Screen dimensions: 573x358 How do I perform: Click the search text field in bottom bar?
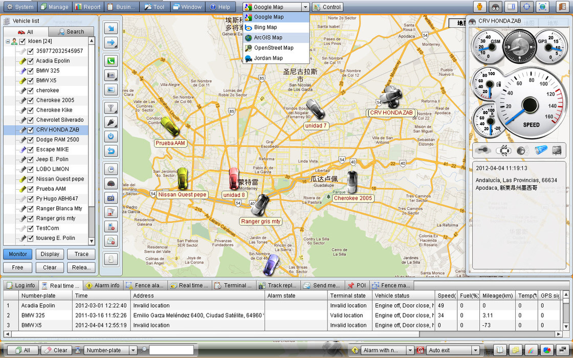pyautogui.click(x=171, y=350)
